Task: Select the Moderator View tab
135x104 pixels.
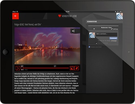Action: [x=106, y=28]
